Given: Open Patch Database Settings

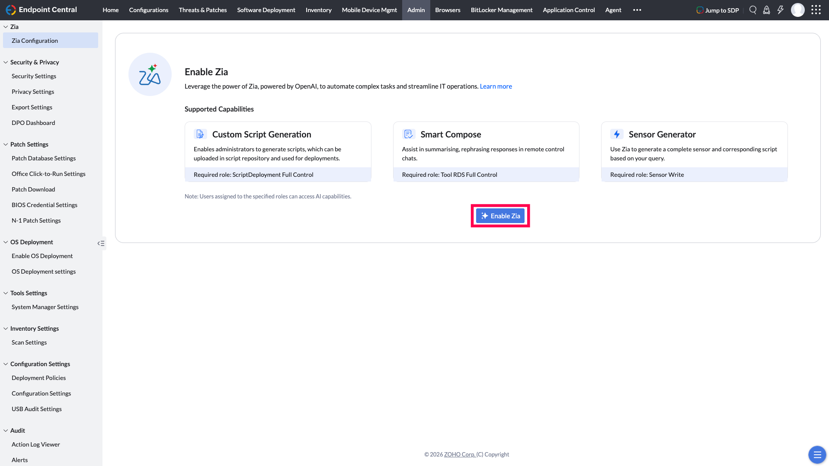Looking at the screenshot, I should point(44,158).
